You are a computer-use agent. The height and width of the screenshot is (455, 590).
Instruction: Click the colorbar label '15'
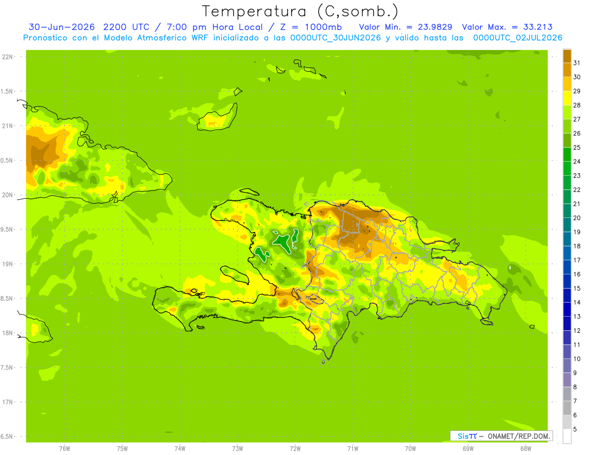point(577,289)
